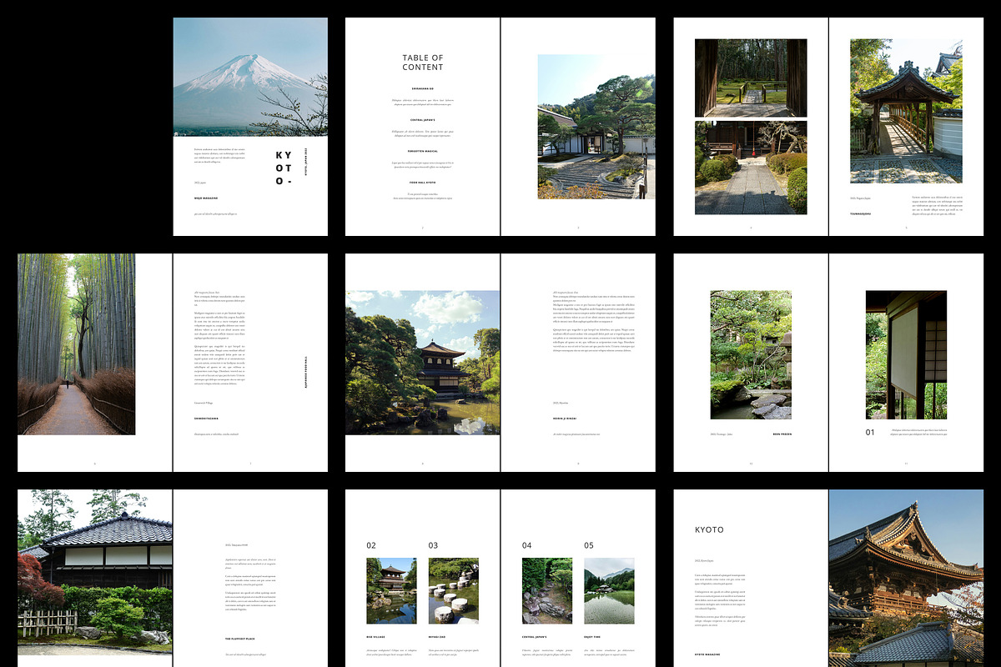Select the misty lake photo under 05

tap(609, 590)
